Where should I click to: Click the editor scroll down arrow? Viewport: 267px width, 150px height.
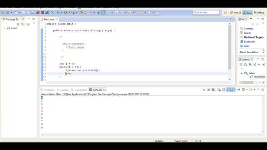click(229, 79)
